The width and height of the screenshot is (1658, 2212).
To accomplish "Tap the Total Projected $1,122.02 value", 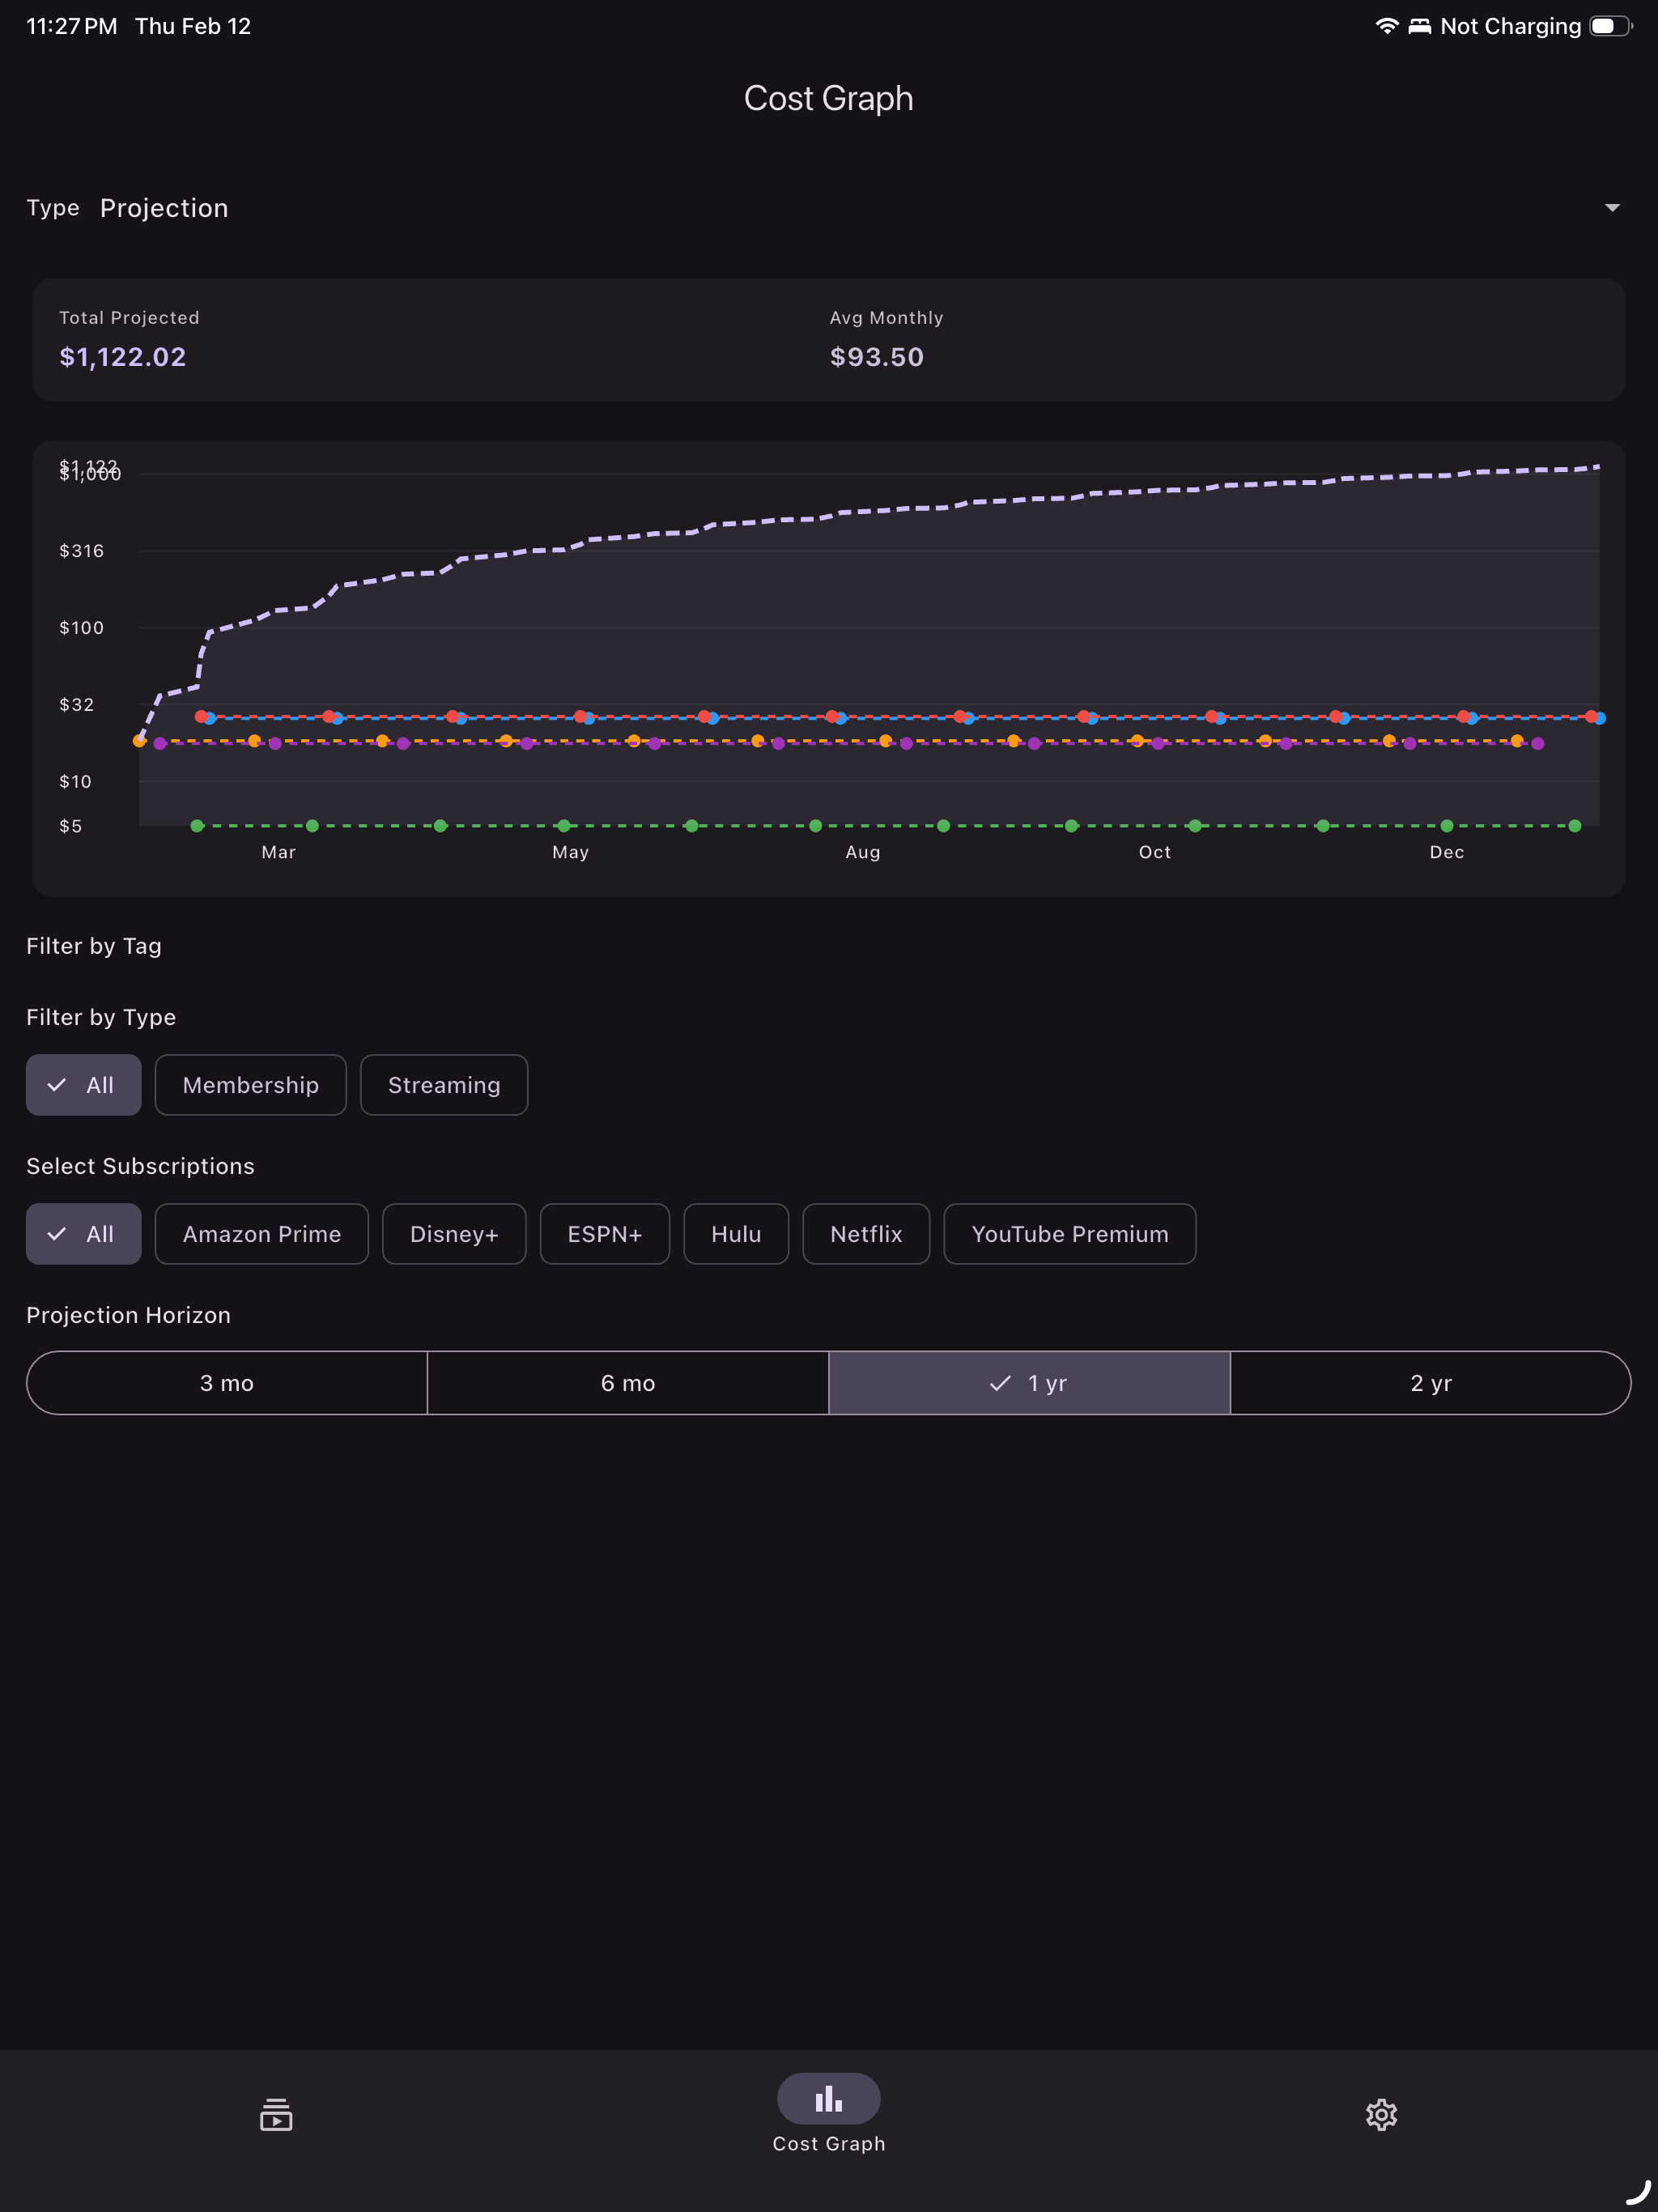I will [123, 357].
